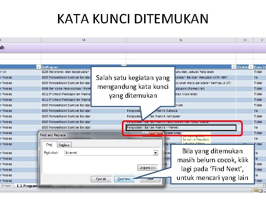Select the Praktik Bahasa activity cell
Image resolution: width=266 pixels, height=200 pixels.
[x=181, y=111]
